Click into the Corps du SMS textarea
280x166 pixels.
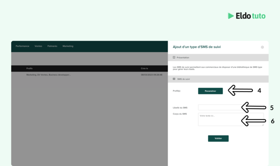point(231,119)
